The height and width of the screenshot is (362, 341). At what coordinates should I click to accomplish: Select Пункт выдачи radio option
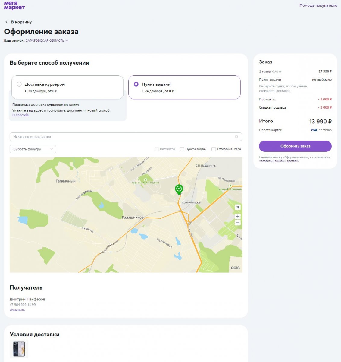pos(136,84)
